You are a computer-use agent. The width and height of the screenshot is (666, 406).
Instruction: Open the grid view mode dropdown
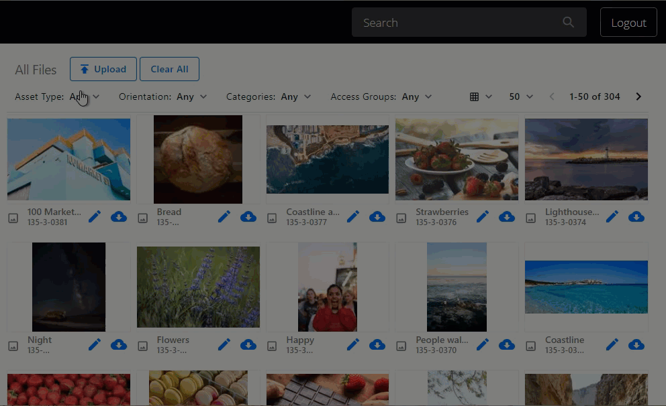coord(481,96)
